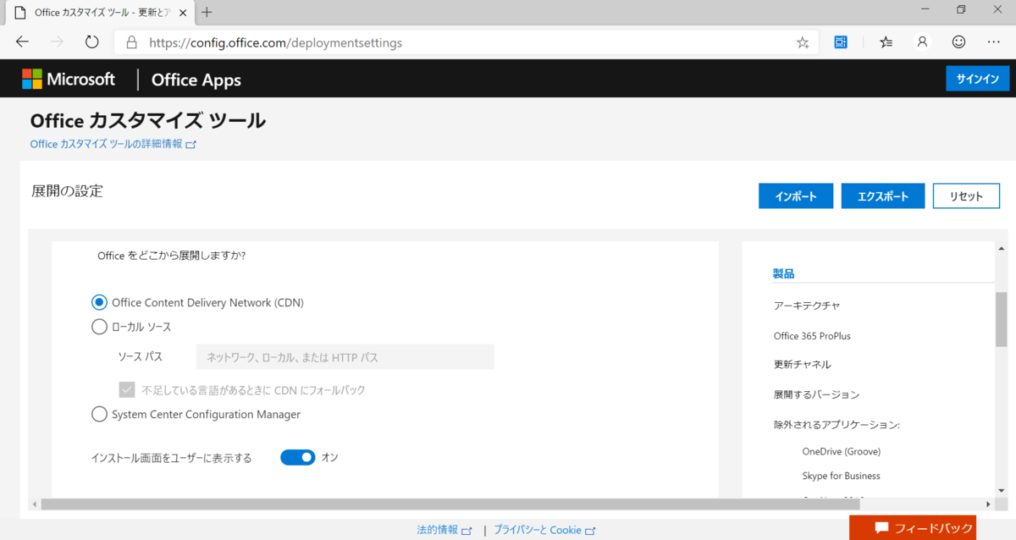This screenshot has width=1016, height=540.
Task: Add page to favorites star icon
Action: (x=803, y=42)
